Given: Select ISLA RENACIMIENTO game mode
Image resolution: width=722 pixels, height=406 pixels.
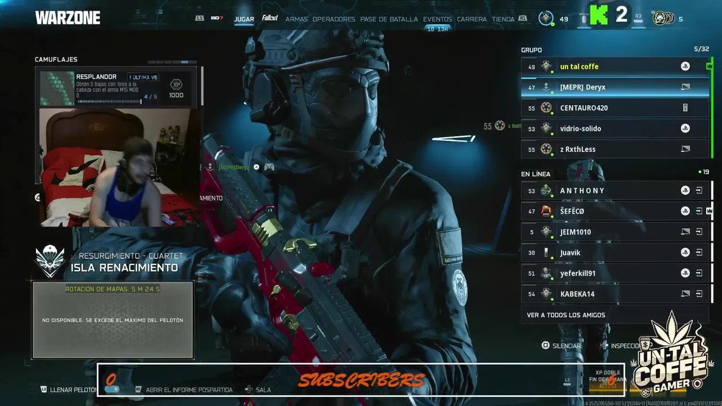Looking at the screenshot, I should (x=124, y=268).
